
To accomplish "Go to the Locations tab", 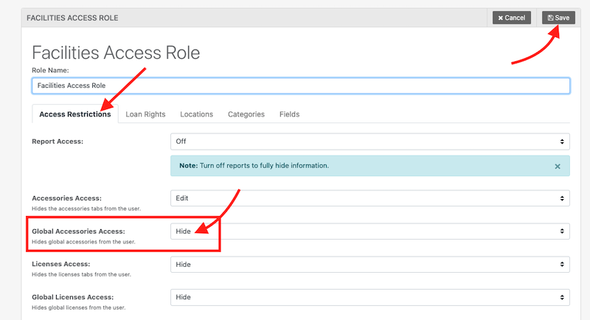I will click(x=196, y=114).
